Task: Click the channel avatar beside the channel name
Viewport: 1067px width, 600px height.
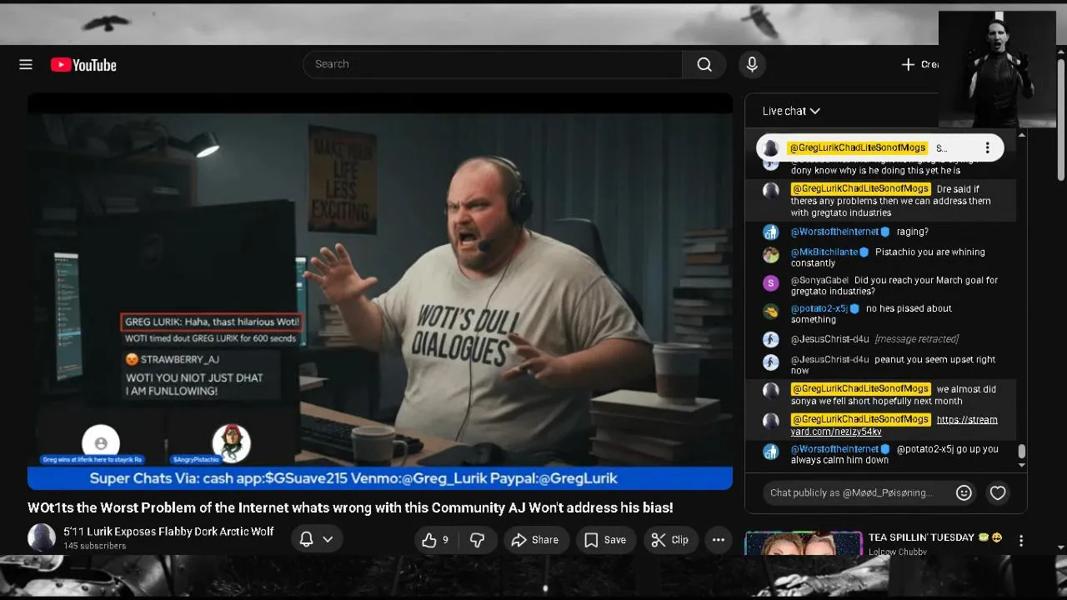Action: pyautogui.click(x=42, y=537)
